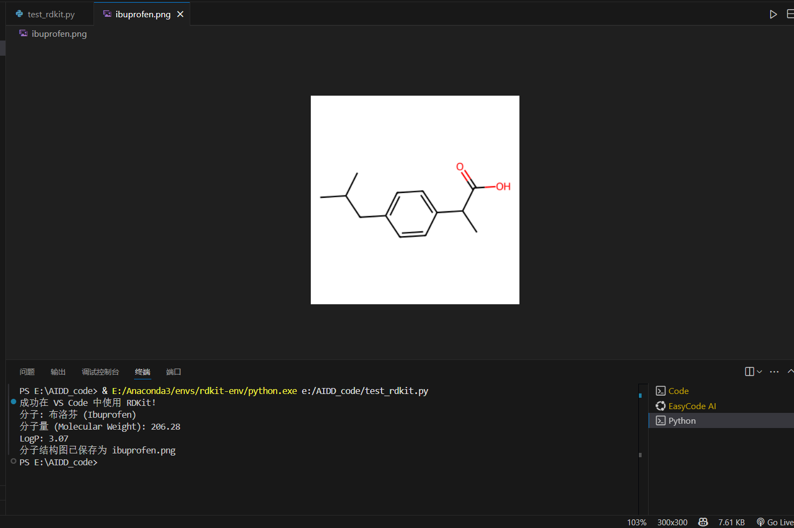Open the 输出 panel tab
This screenshot has width=794, height=528.
(58, 372)
